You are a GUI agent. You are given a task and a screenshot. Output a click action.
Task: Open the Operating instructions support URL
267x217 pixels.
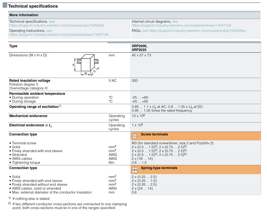coord(59,35)
